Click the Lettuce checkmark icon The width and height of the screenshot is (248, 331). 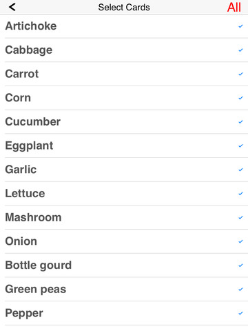coord(240,194)
